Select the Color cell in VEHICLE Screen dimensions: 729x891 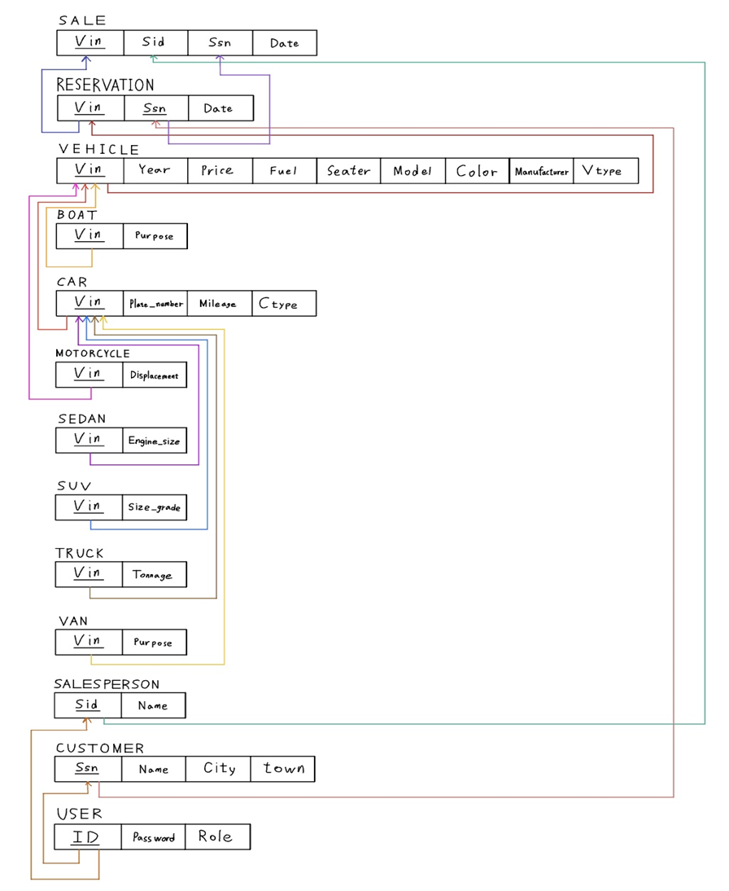point(478,170)
